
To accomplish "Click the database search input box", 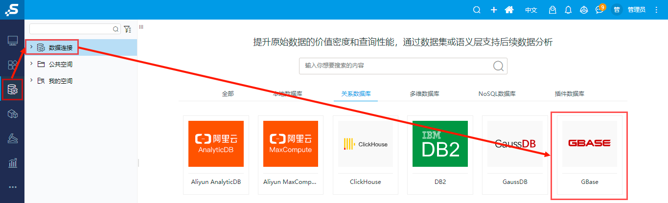I will pyautogui.click(x=403, y=66).
